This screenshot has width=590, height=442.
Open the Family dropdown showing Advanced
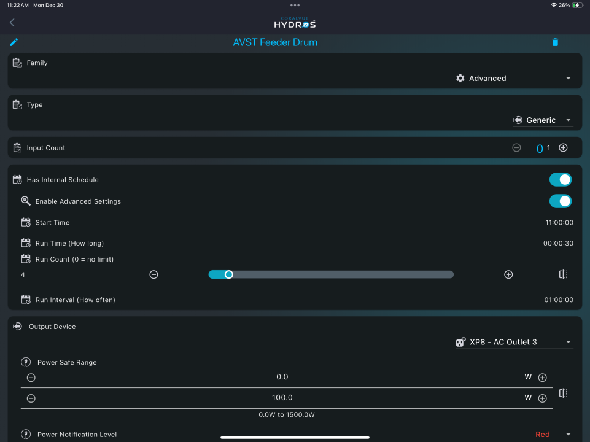(x=514, y=79)
